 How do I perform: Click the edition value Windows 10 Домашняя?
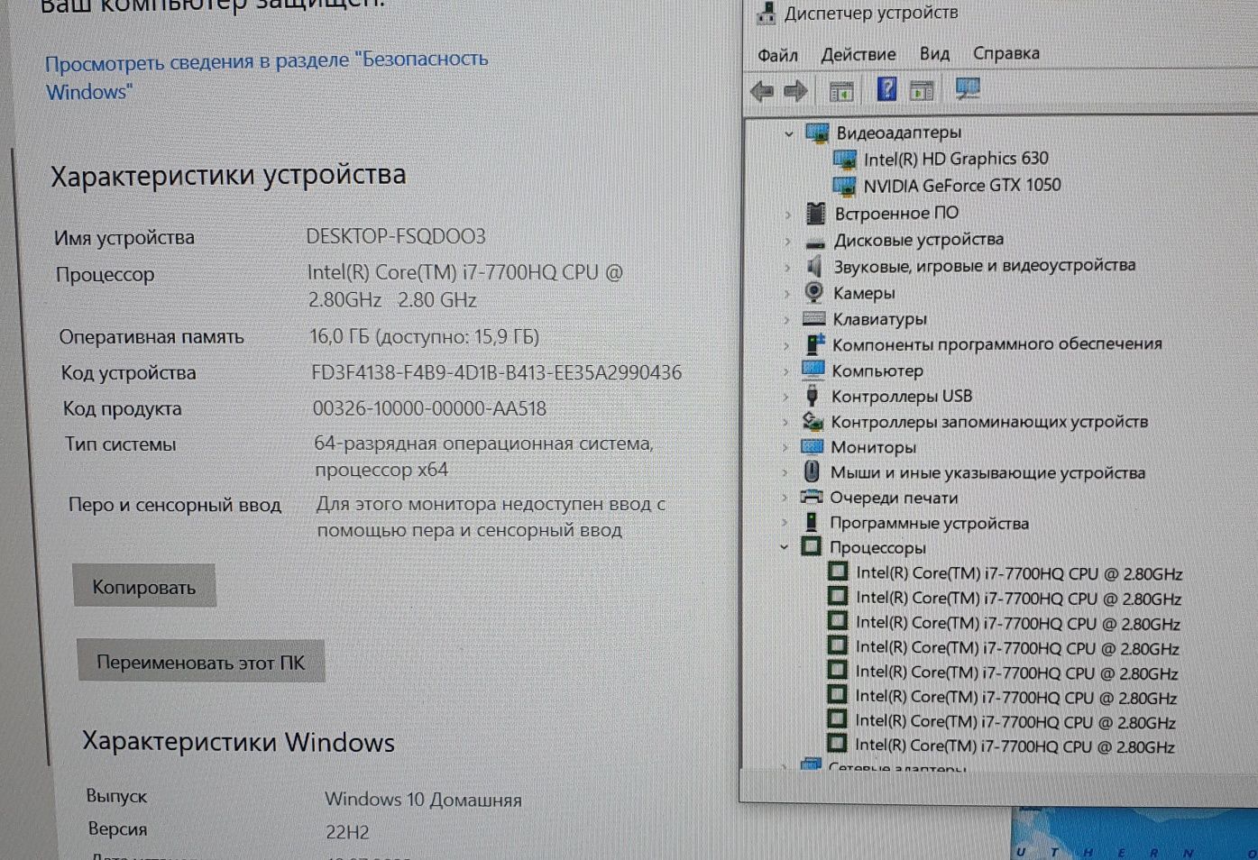click(x=423, y=800)
